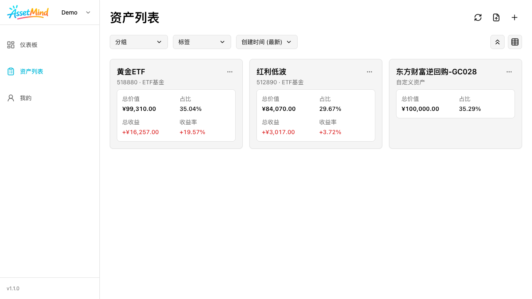
Task: Expand the 标签 filter dropdown
Action: pos(202,42)
